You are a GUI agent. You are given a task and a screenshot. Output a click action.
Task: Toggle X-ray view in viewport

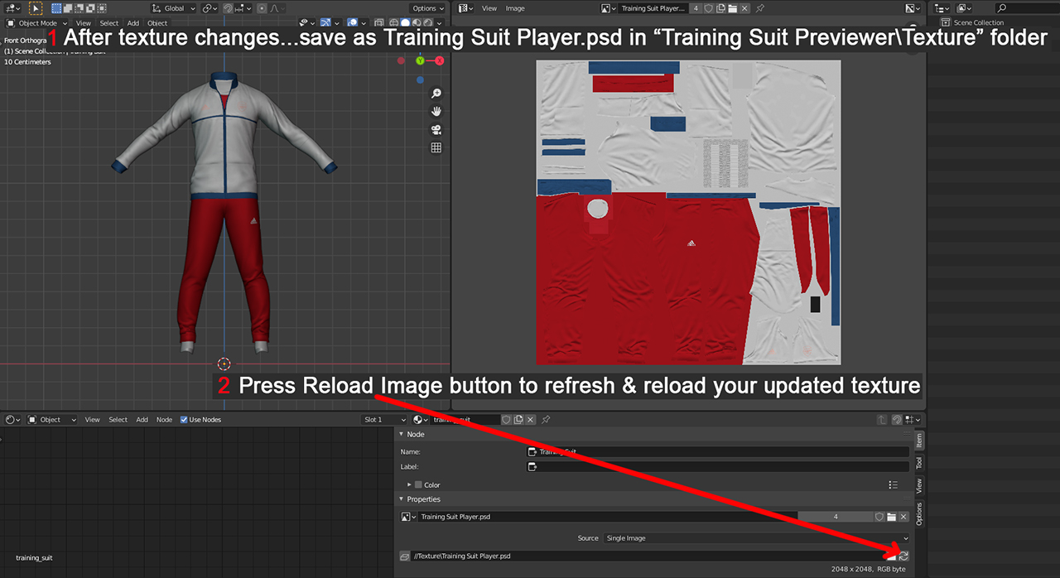click(380, 23)
